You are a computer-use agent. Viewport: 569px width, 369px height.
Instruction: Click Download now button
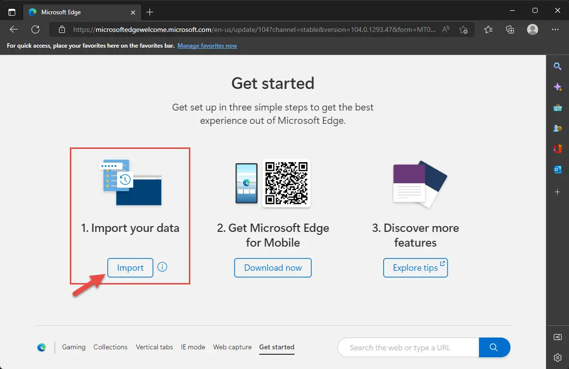point(273,268)
